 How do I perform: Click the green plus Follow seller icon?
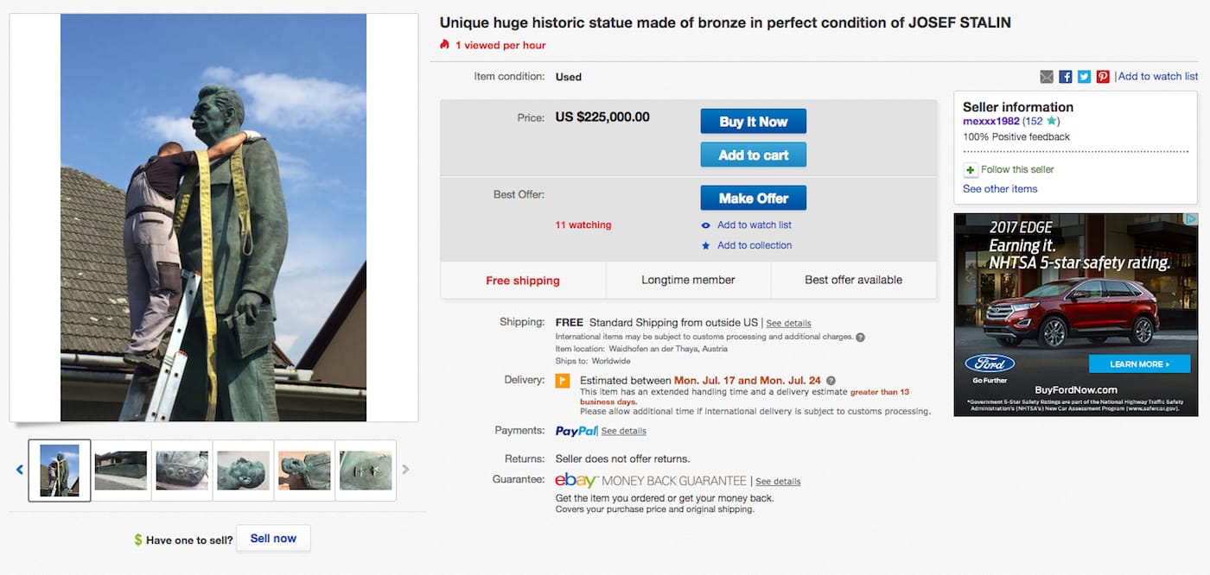971,170
